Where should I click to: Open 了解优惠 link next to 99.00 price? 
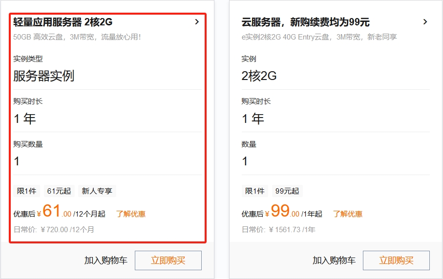[x=348, y=214]
